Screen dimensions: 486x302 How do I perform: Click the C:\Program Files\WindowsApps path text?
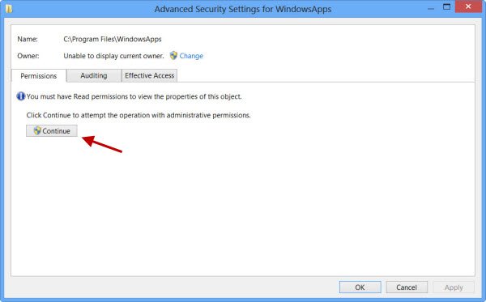click(x=113, y=40)
